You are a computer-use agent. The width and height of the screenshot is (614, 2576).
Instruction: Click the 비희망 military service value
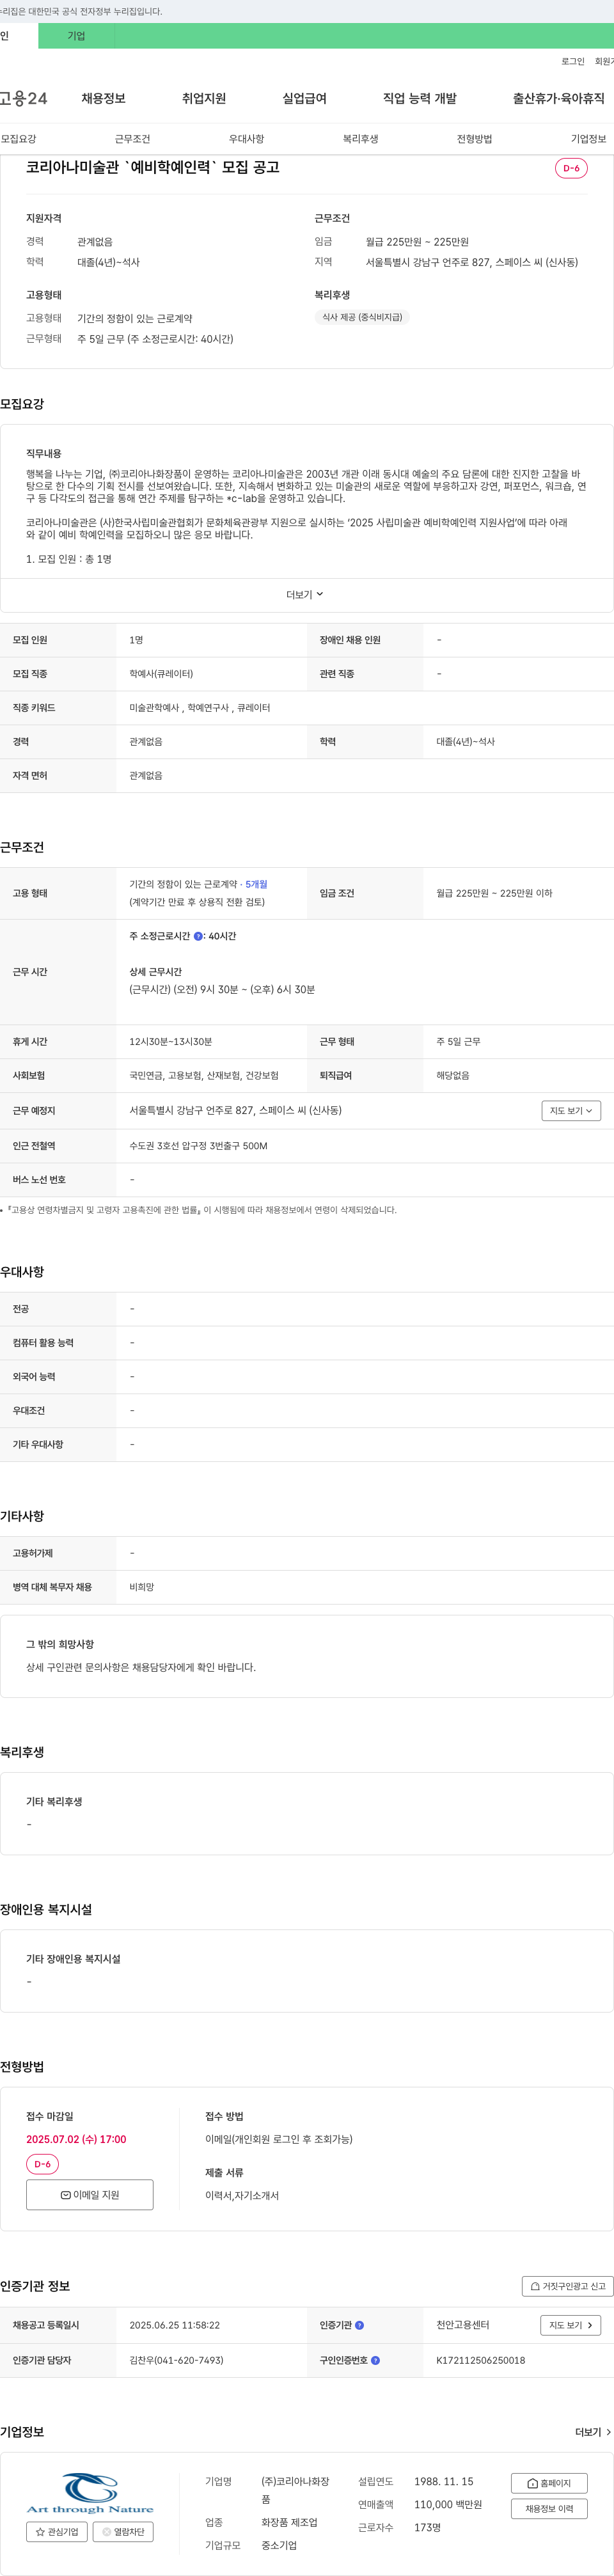[x=141, y=1587]
